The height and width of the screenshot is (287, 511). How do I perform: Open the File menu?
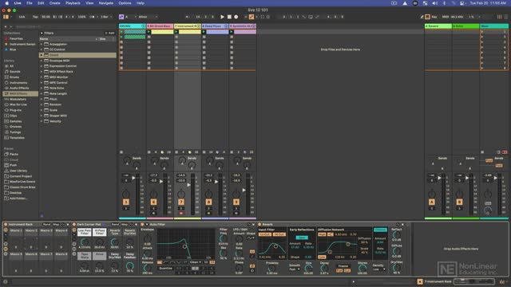coord(30,3)
